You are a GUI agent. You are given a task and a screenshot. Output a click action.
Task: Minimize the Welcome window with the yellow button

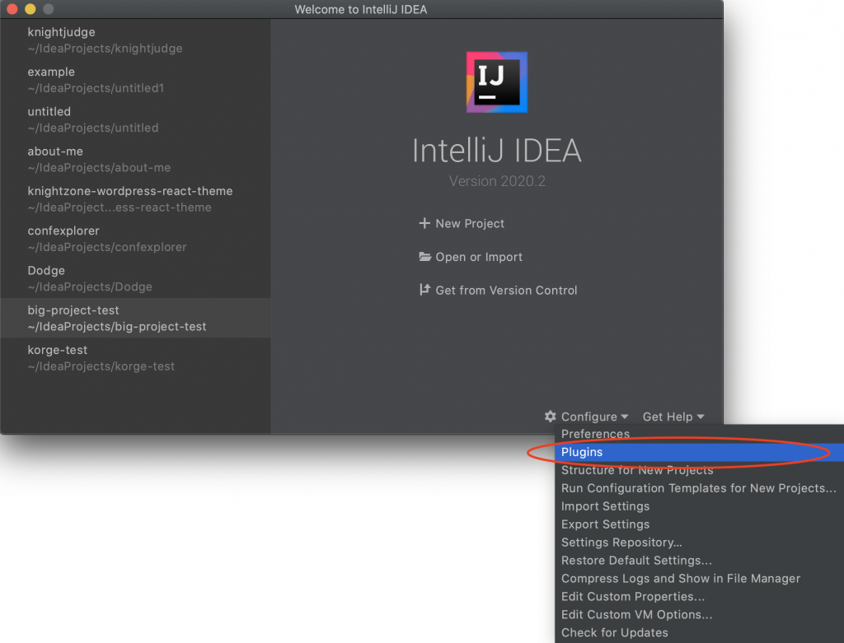pyautogui.click(x=30, y=9)
